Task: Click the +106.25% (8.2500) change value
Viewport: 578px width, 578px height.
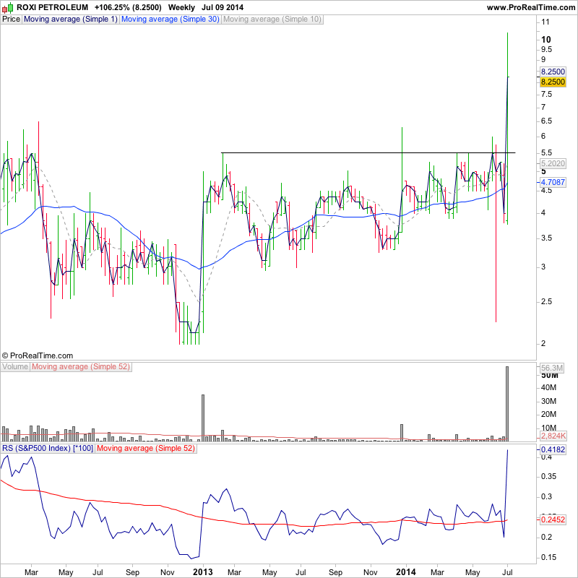Action: click(x=128, y=7)
